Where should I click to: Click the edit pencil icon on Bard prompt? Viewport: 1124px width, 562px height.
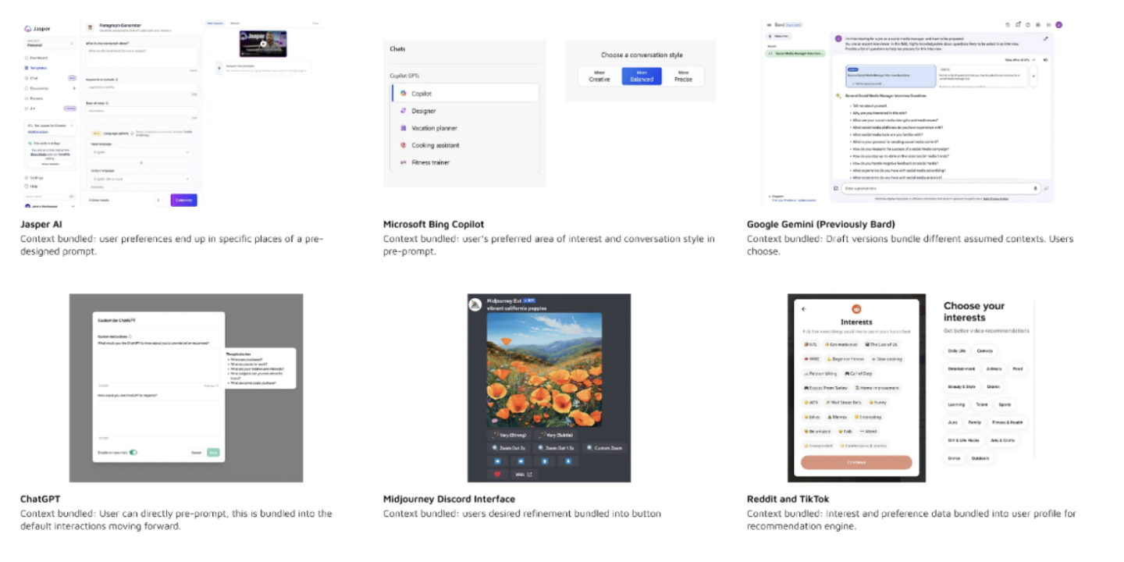[1046, 38]
